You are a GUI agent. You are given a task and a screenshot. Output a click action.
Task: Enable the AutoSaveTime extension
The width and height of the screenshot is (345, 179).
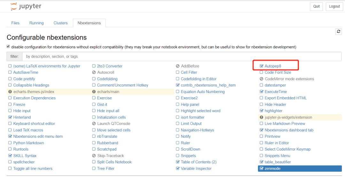click(10, 72)
